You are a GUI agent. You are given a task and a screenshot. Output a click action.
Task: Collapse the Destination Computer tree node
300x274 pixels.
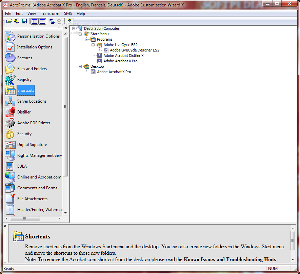point(74,29)
